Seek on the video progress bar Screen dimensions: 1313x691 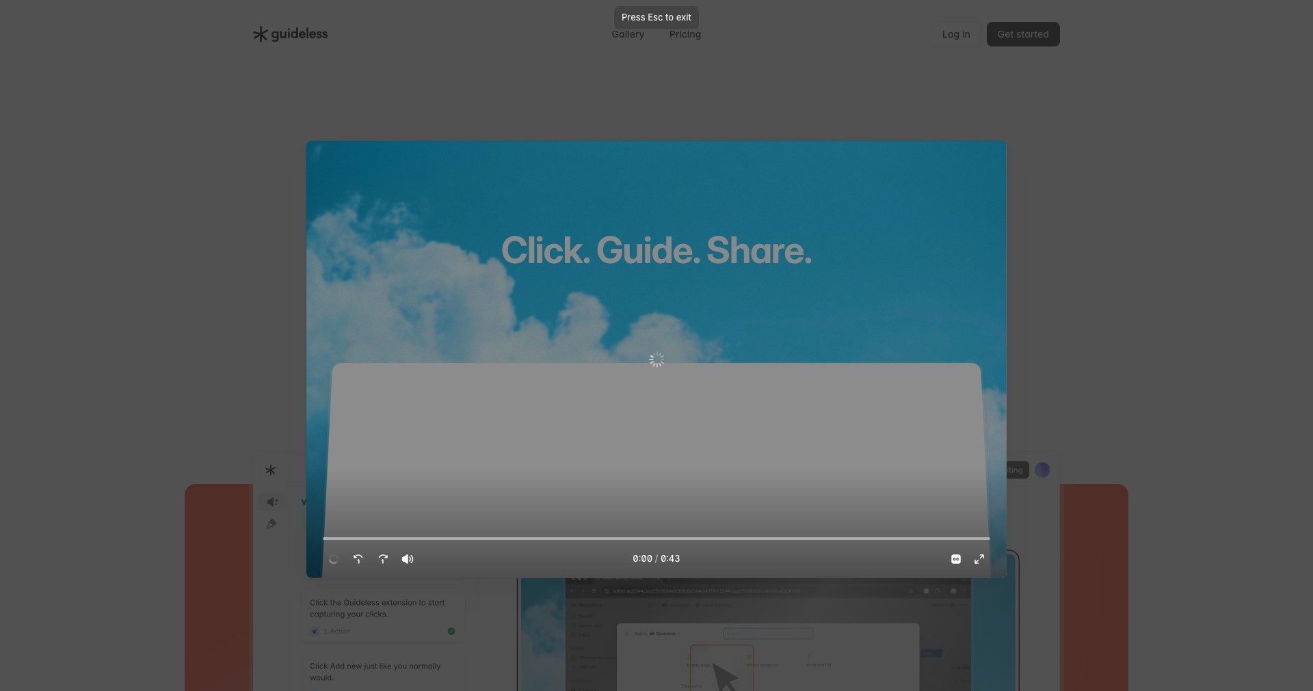[x=656, y=539]
